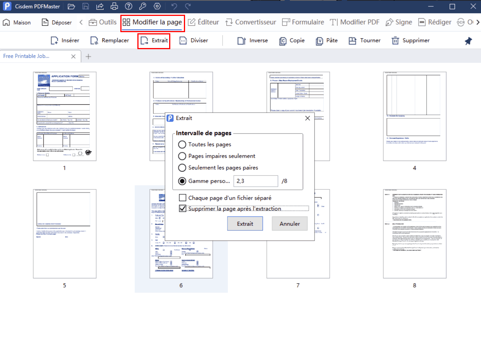The image size is (481, 354).
Task: Click the Pâte paste tool
Action: click(x=327, y=40)
